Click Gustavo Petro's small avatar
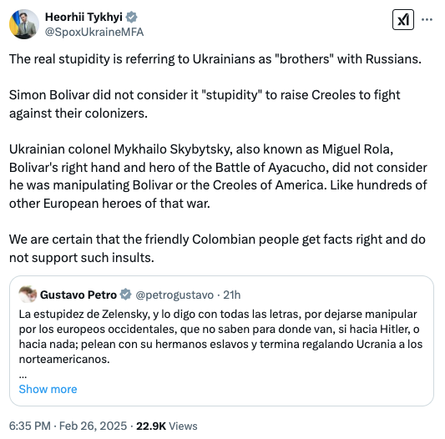Viewport: 445px width, 439px height. point(28,295)
